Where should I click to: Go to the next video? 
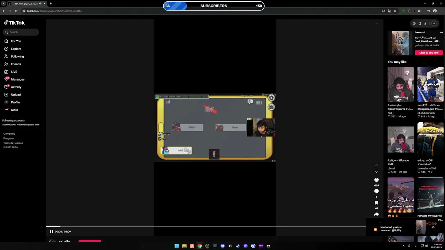(376, 172)
